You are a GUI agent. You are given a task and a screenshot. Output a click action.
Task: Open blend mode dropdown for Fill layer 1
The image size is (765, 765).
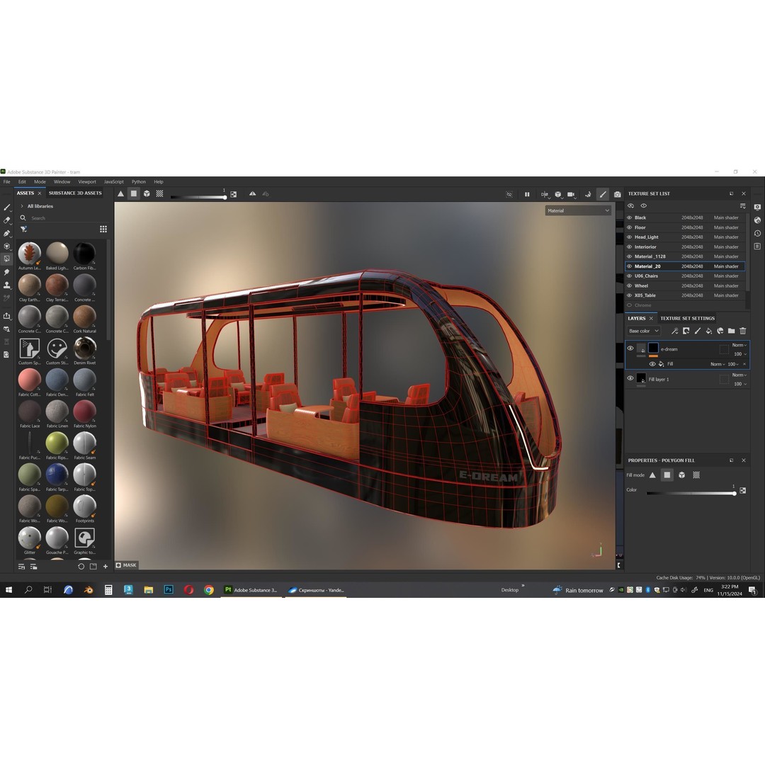pos(739,375)
